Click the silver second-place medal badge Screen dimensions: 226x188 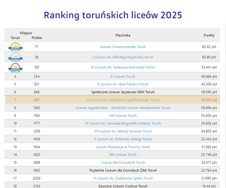[x=15, y=57]
